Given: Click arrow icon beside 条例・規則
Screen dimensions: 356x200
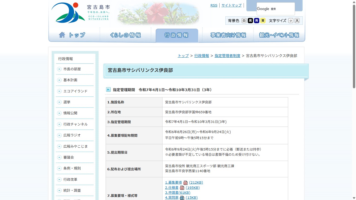Looking at the screenshot, I should [x=59, y=168].
